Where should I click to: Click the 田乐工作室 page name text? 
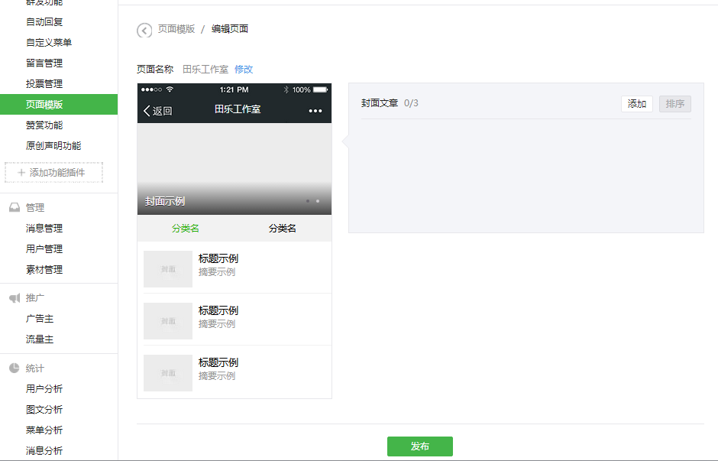point(205,70)
